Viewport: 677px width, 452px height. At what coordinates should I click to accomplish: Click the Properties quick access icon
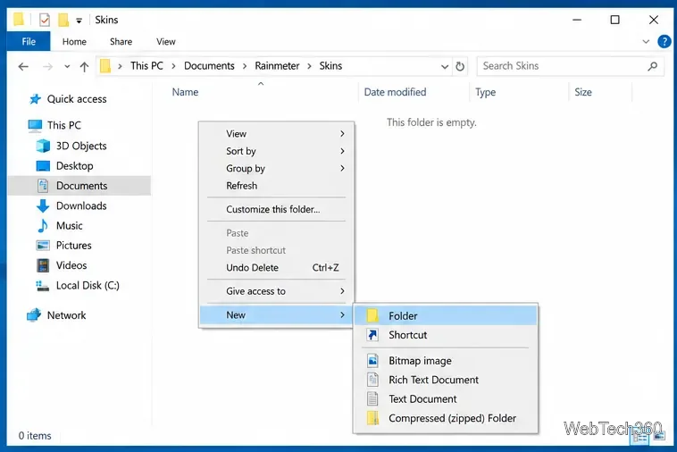pyautogui.click(x=45, y=20)
